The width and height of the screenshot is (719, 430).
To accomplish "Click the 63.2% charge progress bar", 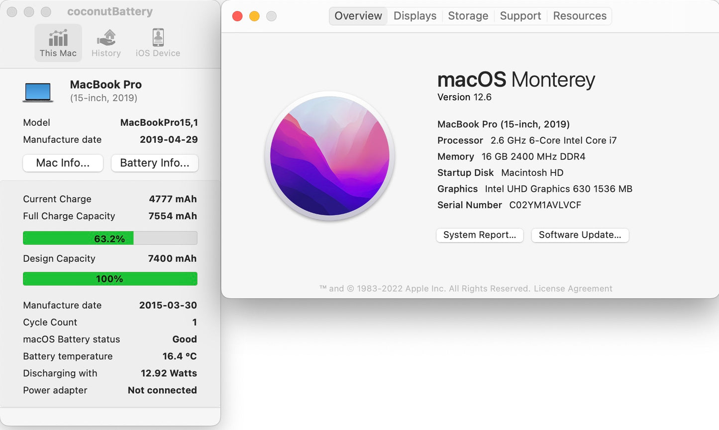I will [x=109, y=238].
